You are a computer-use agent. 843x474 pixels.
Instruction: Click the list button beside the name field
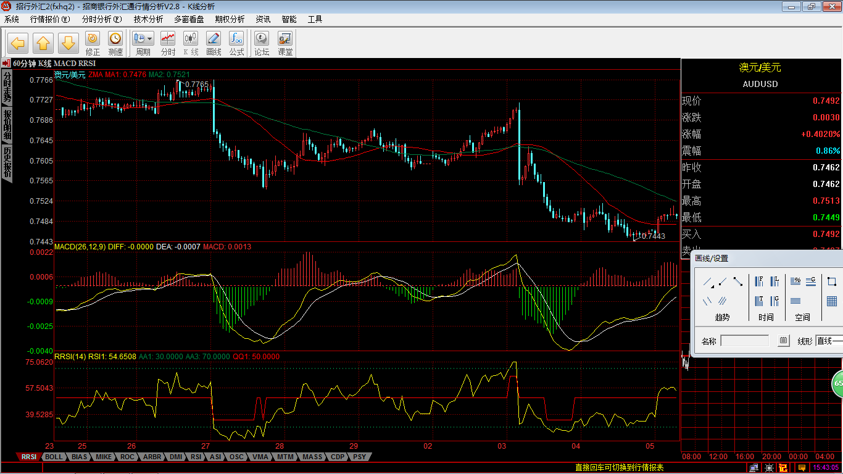tap(784, 341)
